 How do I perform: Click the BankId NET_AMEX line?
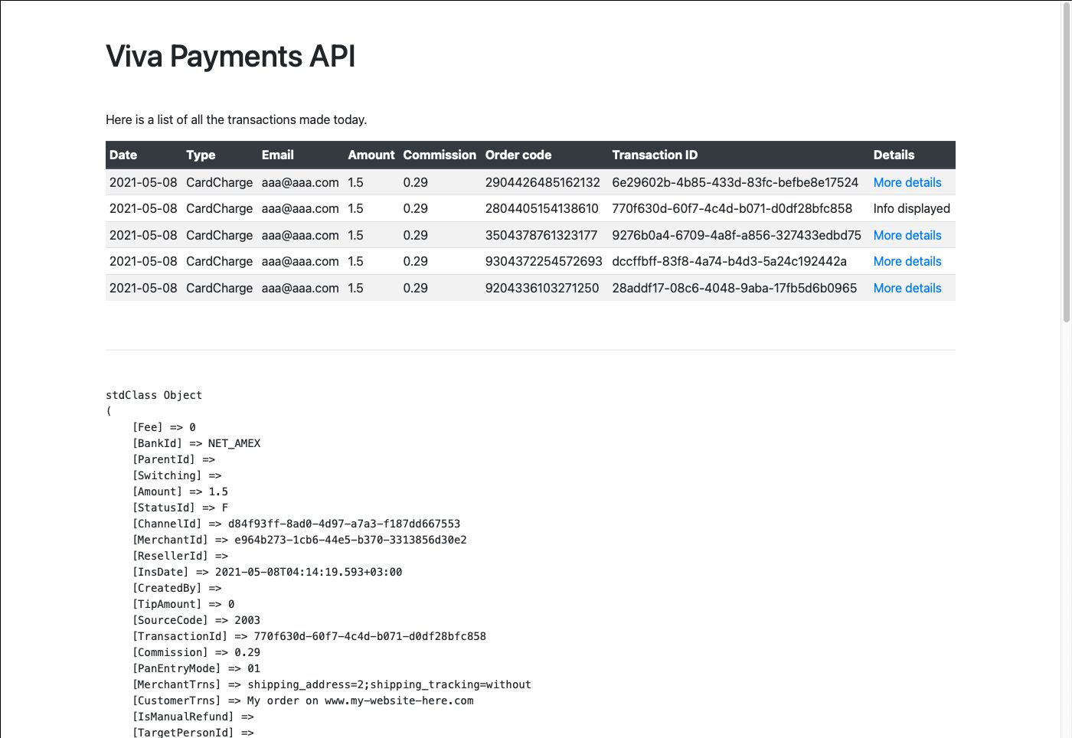196,443
